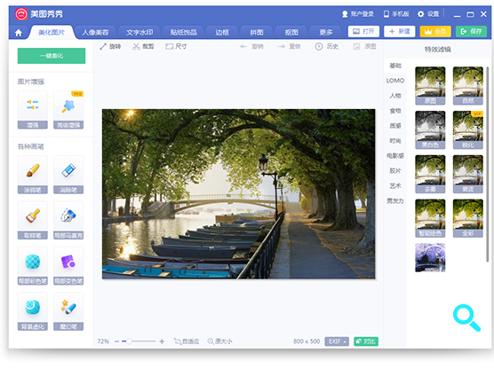Screen dimensions: 494x368
Task: Switch to the 人像美容 tab
Action: click(95, 32)
